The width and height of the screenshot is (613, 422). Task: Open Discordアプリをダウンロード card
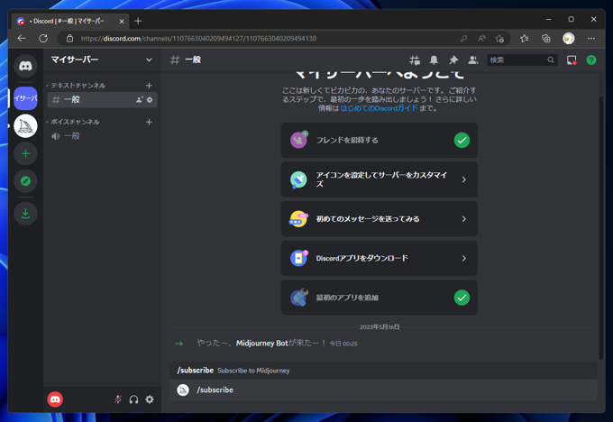click(x=380, y=258)
